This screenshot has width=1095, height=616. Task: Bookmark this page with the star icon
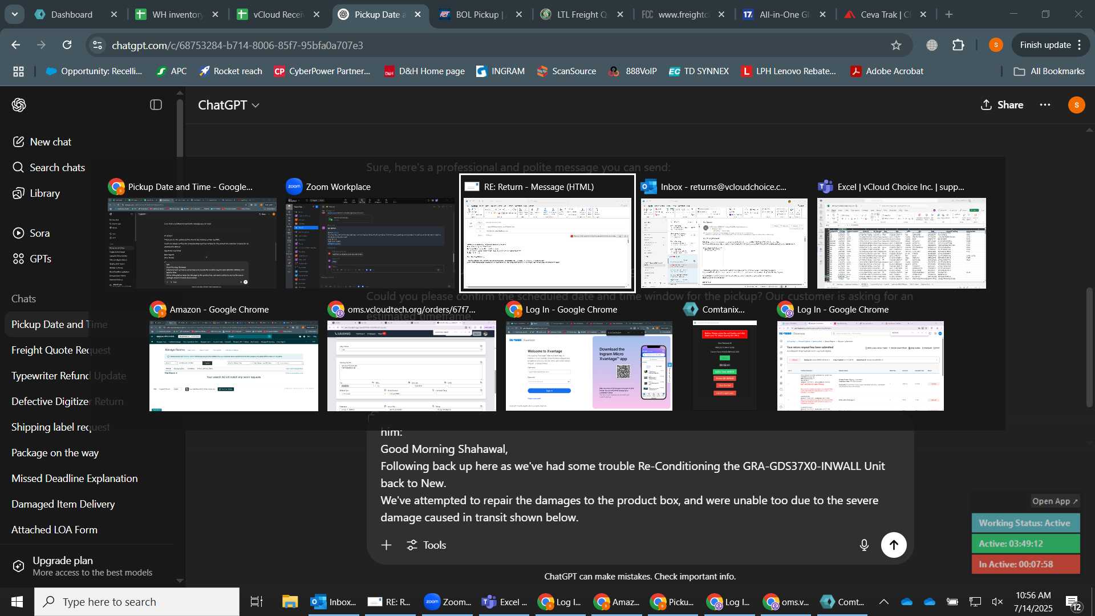point(896,45)
